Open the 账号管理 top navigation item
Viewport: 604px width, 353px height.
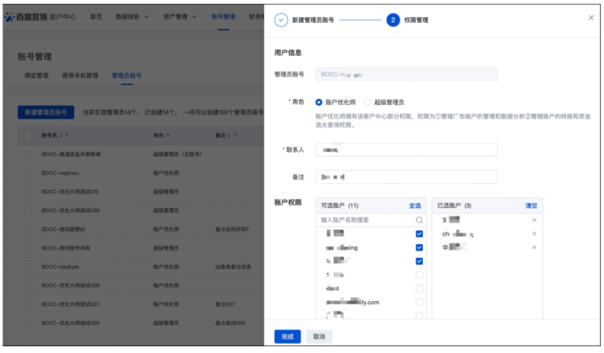[x=223, y=17]
